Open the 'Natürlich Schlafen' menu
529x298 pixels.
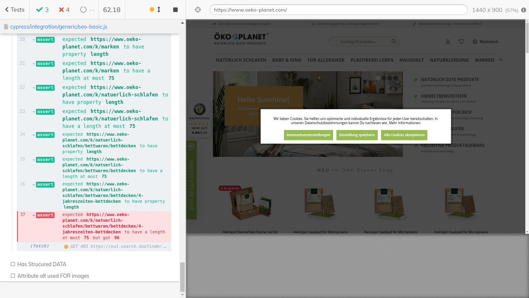[241, 60]
